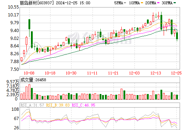Click the 67 RSI axis label
This screenshot has height=130, width=185.
click(16, 119)
